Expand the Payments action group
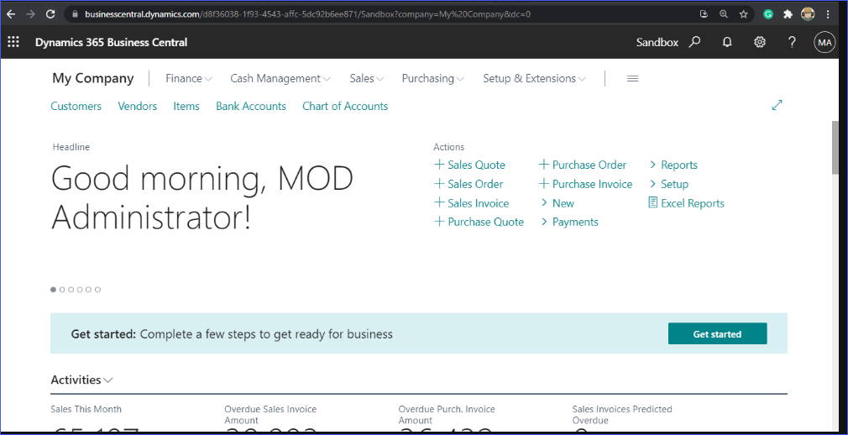The width and height of the screenshot is (848, 435). click(569, 222)
